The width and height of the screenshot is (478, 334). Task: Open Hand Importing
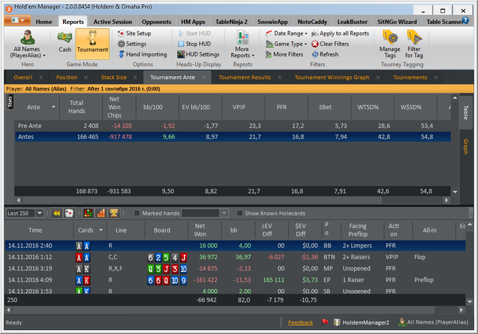coord(142,55)
